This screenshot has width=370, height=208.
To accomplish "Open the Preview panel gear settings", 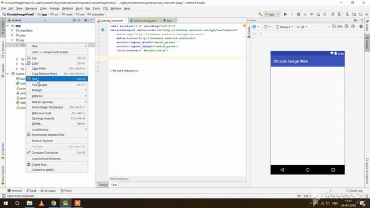I will pyautogui.click(x=355, y=20).
